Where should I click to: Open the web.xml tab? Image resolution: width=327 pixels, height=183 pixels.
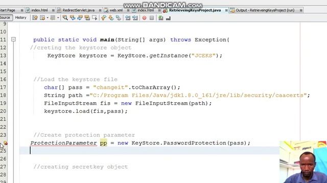tap(116, 10)
